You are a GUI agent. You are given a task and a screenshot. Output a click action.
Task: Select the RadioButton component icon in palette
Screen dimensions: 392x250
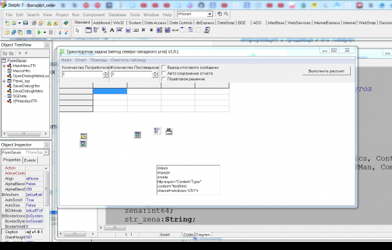pyautogui.click(x=151, y=30)
